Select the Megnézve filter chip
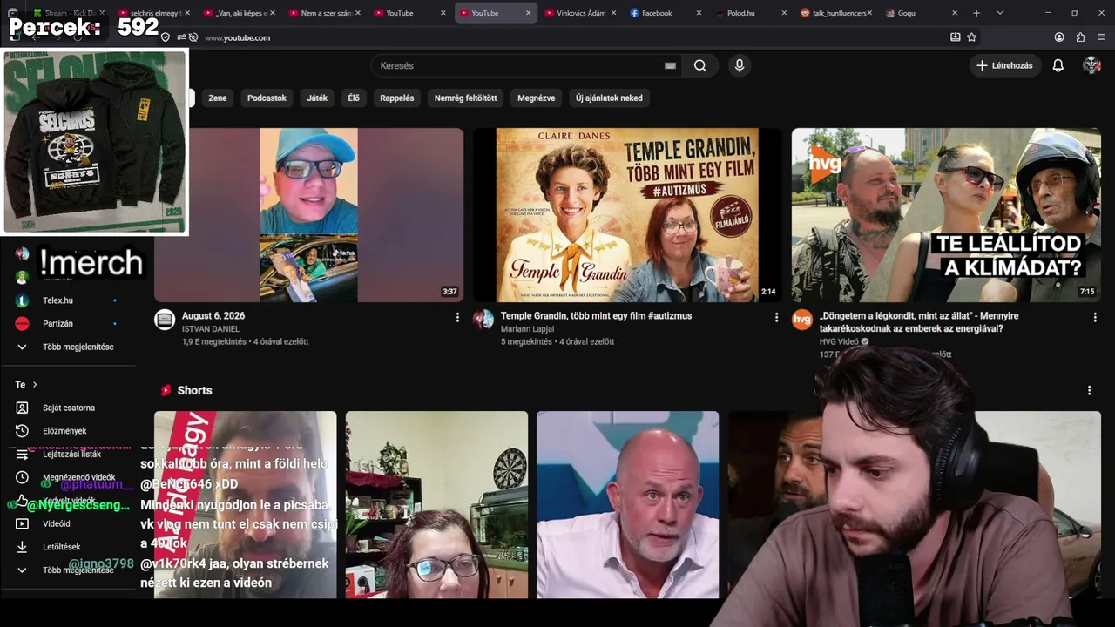The height and width of the screenshot is (627, 1115). (x=537, y=98)
